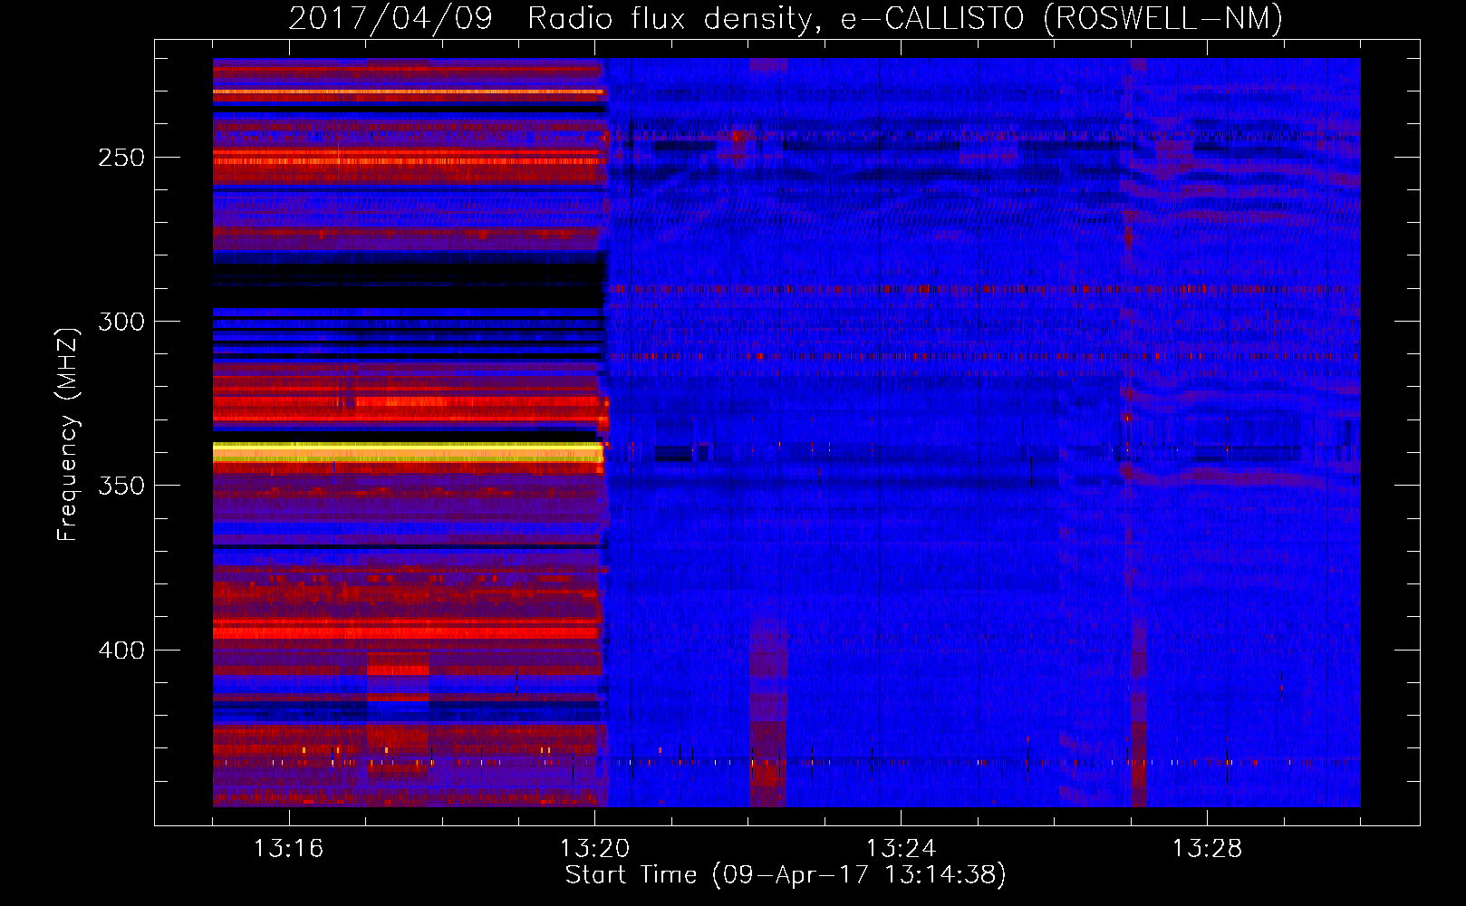Click the 350 frequency tick label
The image size is (1466, 906).
point(121,486)
